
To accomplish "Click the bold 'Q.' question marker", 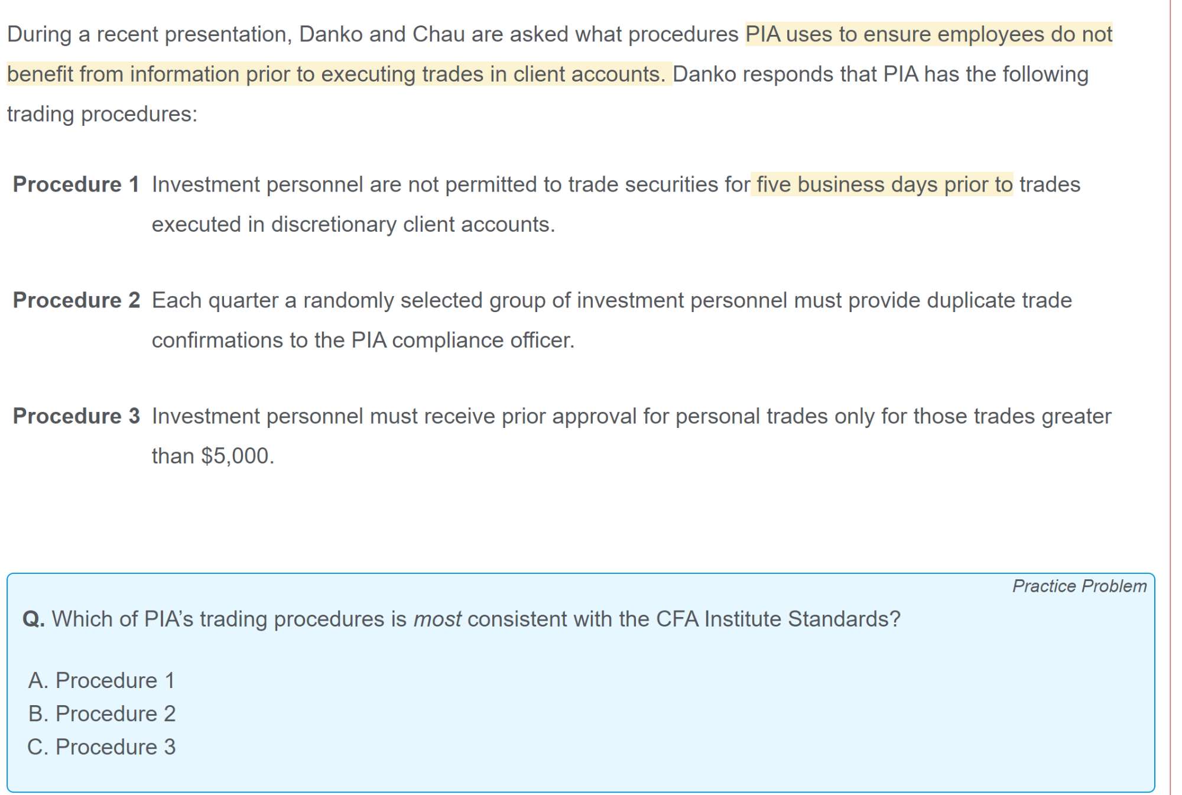I will (x=33, y=619).
